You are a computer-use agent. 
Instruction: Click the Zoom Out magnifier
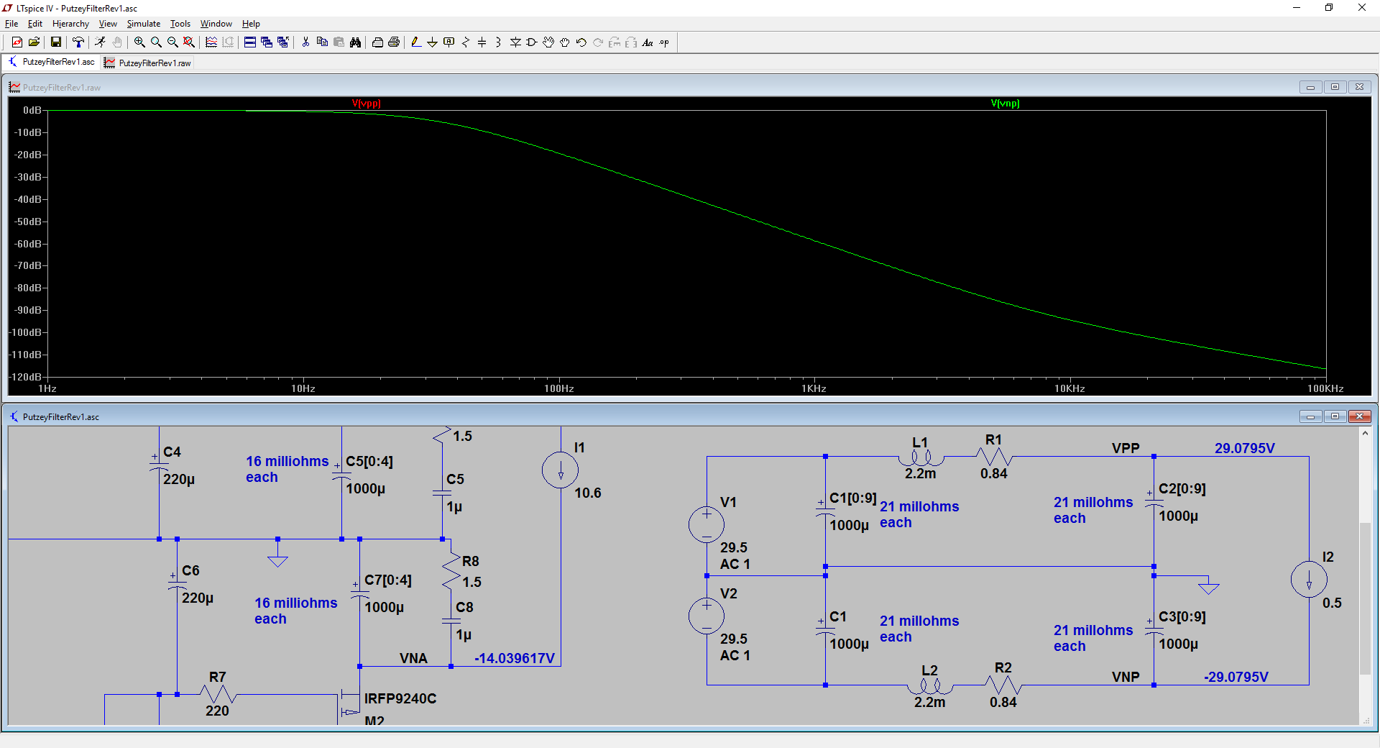(x=172, y=42)
